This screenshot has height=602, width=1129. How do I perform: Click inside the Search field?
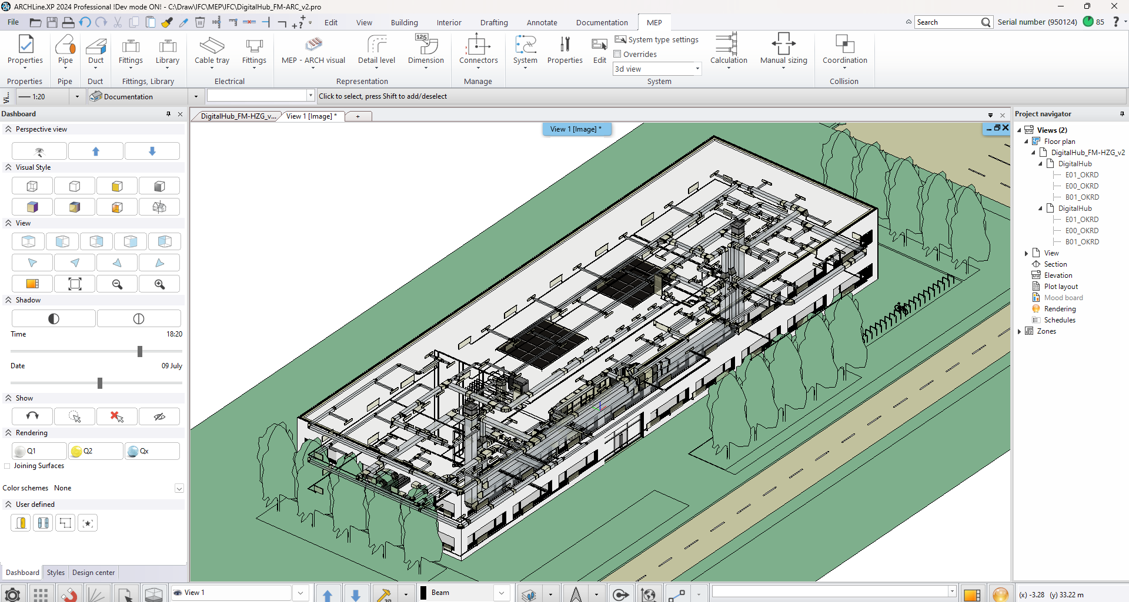pyautogui.click(x=947, y=22)
